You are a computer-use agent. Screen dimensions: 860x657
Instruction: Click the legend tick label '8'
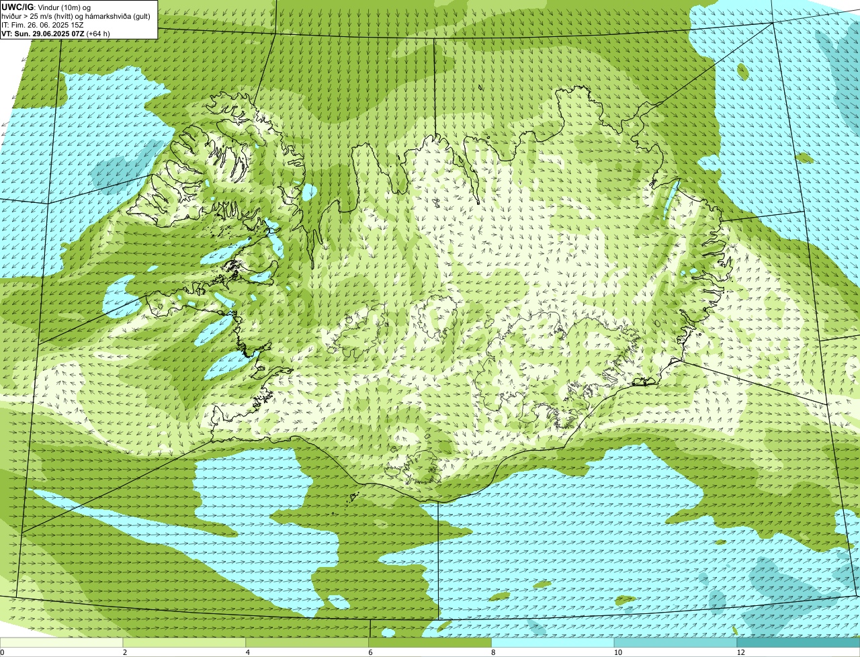(x=494, y=652)
